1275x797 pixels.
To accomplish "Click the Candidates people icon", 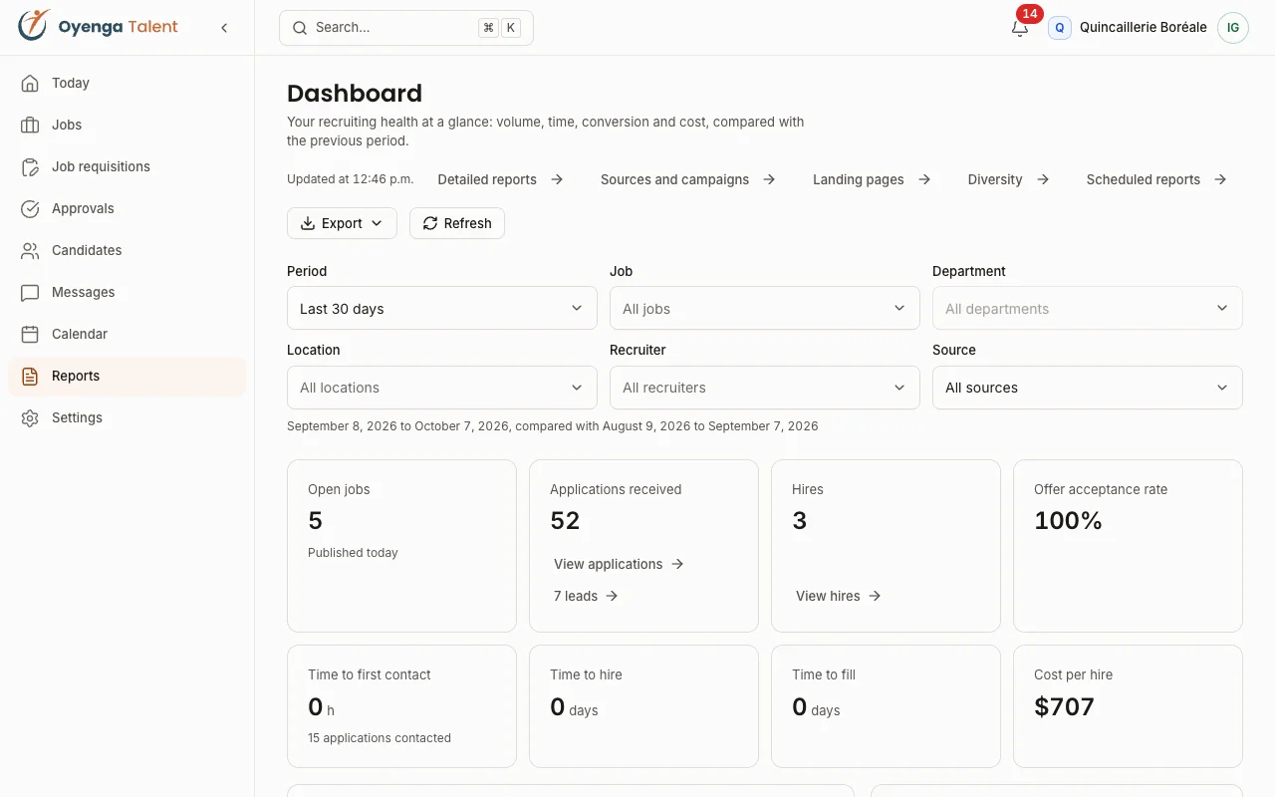I will click(31, 250).
